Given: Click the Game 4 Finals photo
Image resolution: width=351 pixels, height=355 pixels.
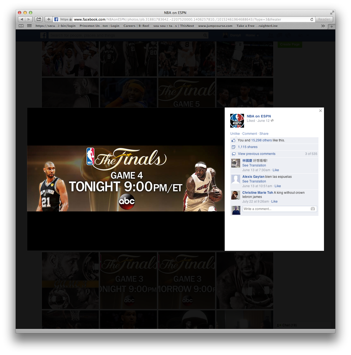Looking at the screenshot, I should [126, 178].
